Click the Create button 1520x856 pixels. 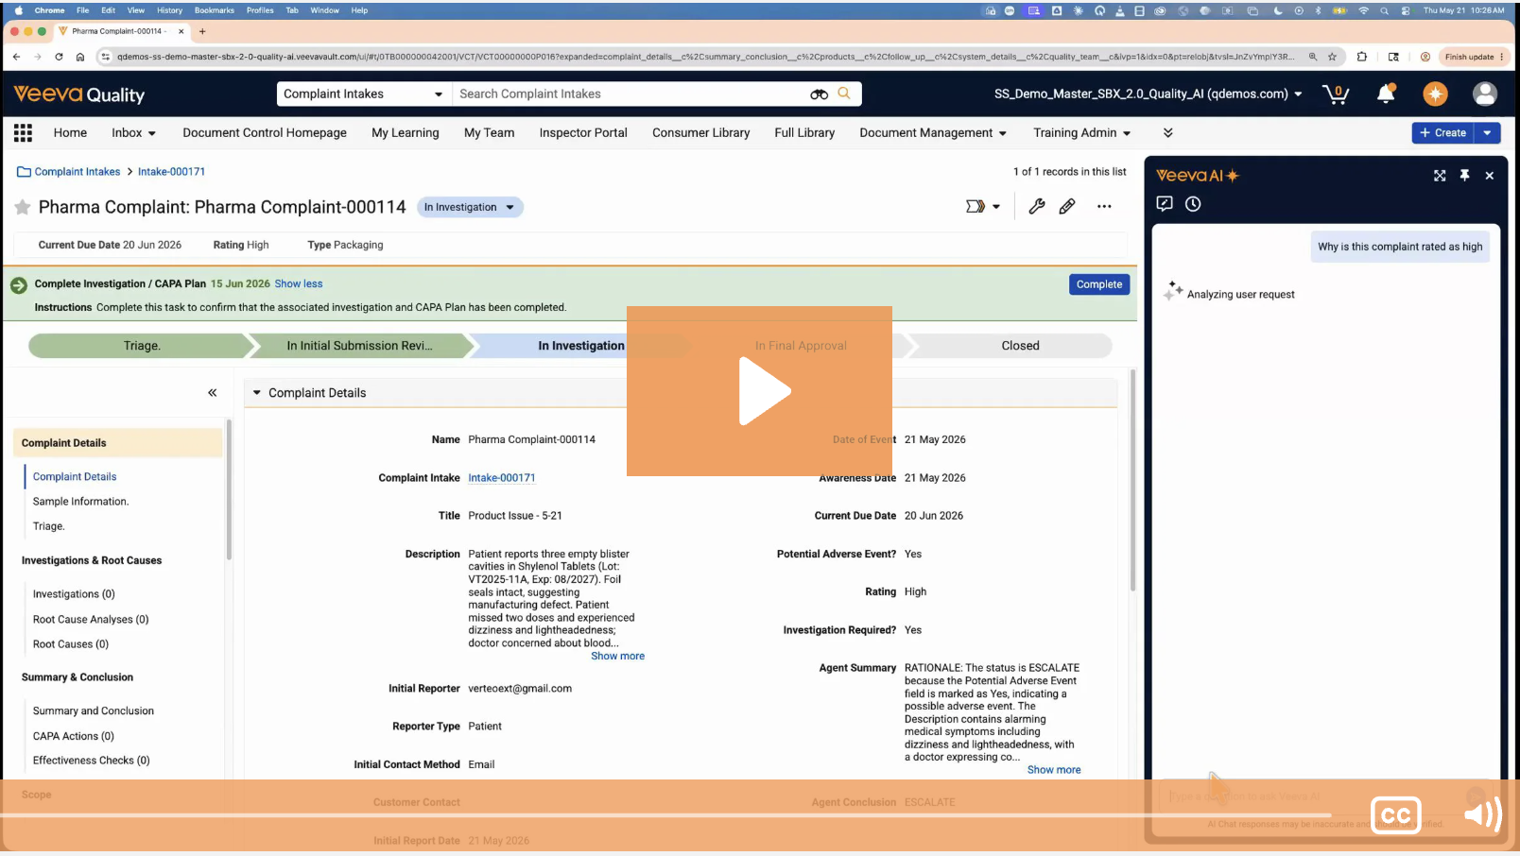(1443, 133)
